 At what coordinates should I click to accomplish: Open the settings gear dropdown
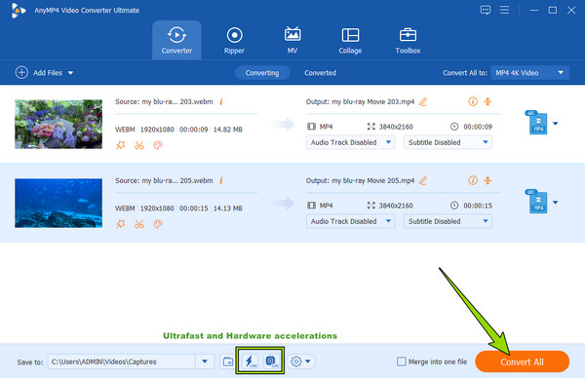300,361
